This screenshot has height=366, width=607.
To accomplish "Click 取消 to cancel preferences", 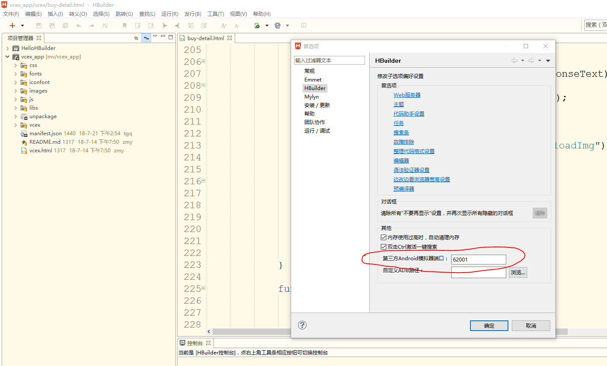I will click(531, 326).
